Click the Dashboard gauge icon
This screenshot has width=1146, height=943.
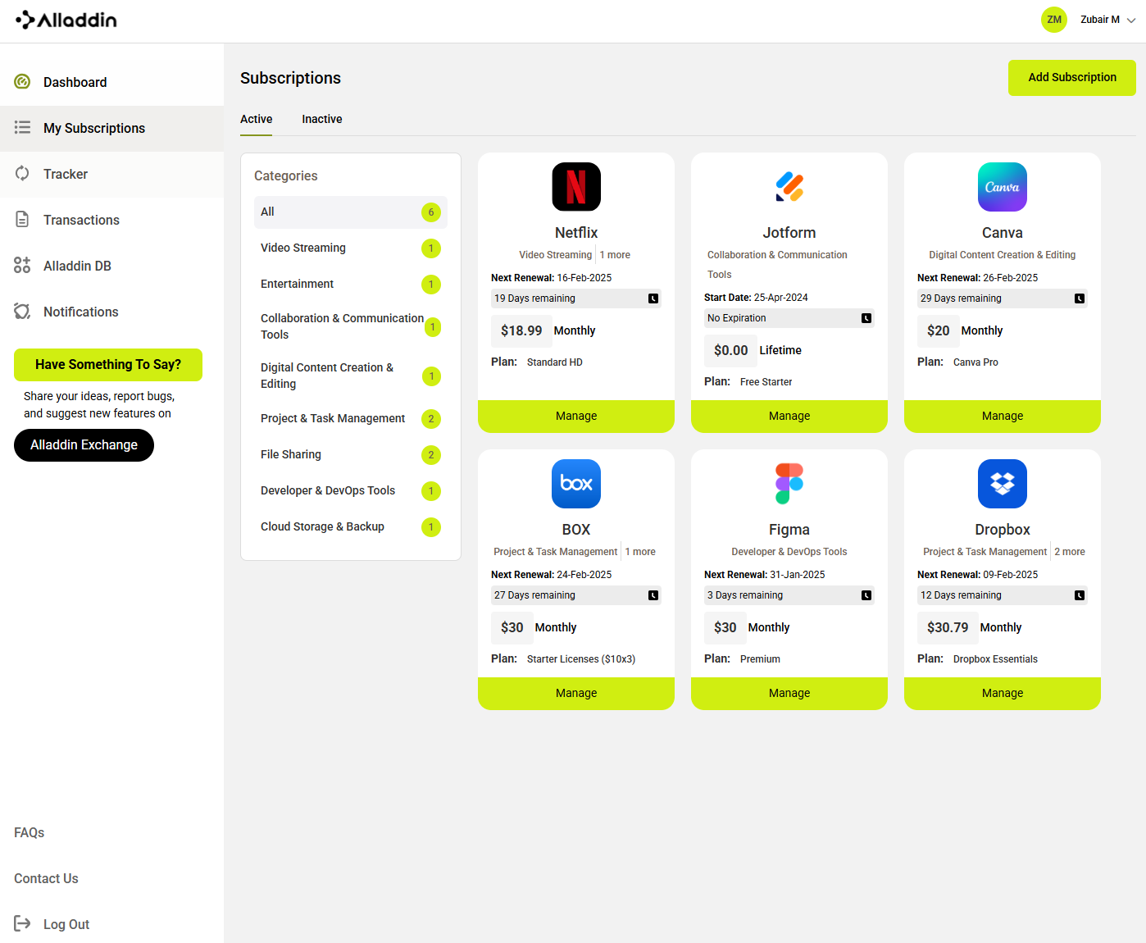click(22, 82)
